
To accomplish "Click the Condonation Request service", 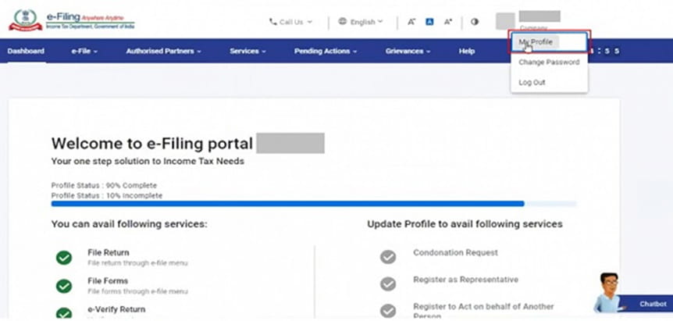I will pyautogui.click(x=455, y=253).
